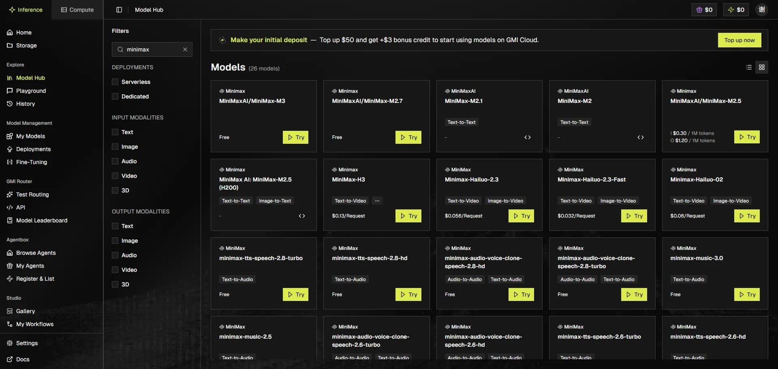The image size is (778, 369).
Task: Check Video under Input Modalities
Action: point(115,176)
